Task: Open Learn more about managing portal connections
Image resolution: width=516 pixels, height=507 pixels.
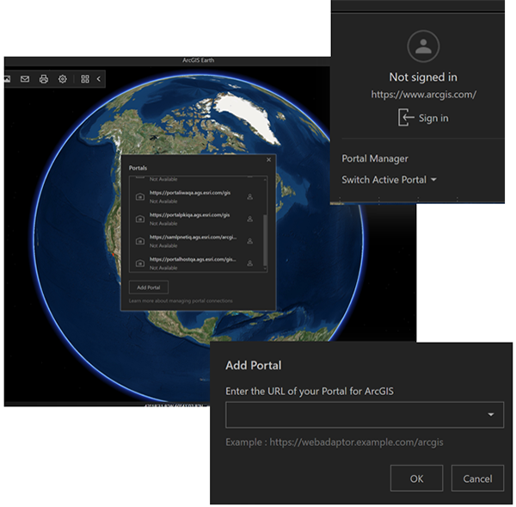Action: click(x=181, y=301)
